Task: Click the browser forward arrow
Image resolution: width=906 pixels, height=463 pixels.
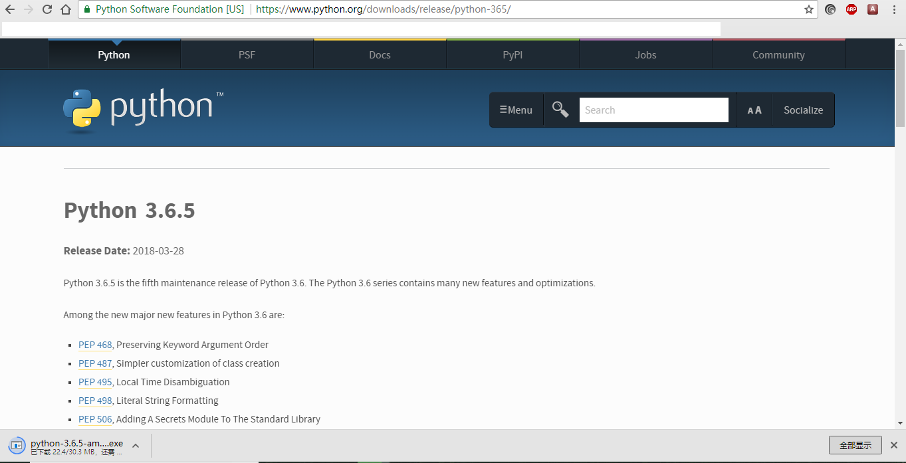Action: tap(28, 9)
